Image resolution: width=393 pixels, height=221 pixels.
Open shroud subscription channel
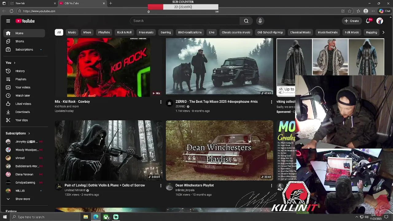click(x=24, y=158)
